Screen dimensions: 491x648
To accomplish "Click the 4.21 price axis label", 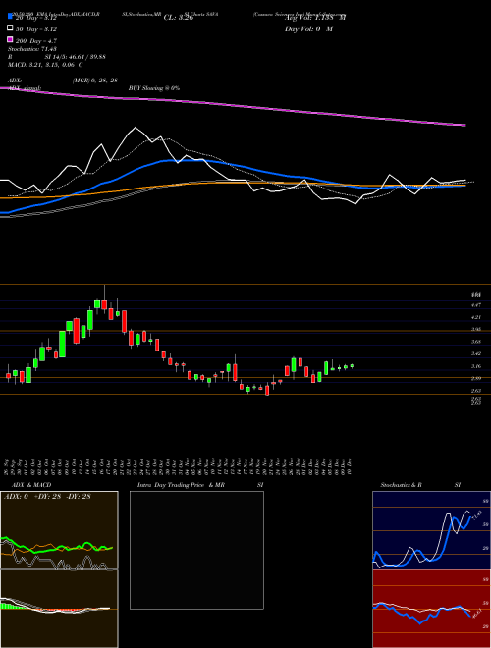I will point(476,317).
